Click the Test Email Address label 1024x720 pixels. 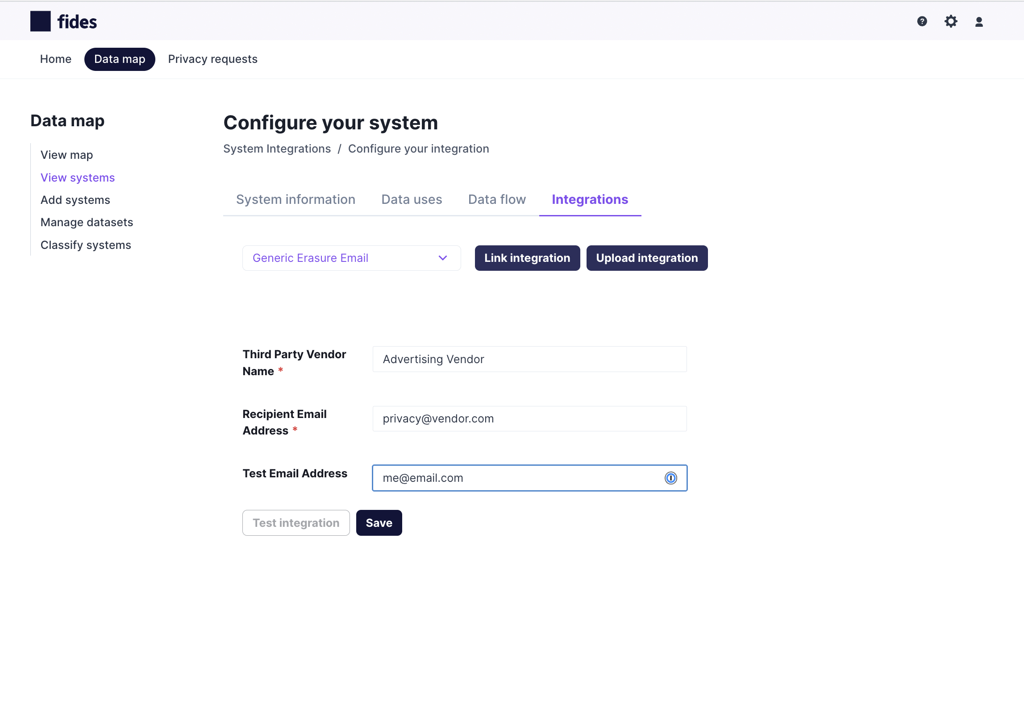click(x=295, y=473)
